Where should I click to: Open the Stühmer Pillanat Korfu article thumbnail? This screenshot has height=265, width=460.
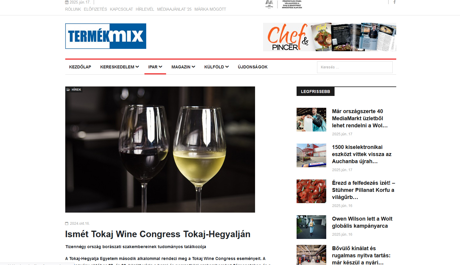(311, 191)
